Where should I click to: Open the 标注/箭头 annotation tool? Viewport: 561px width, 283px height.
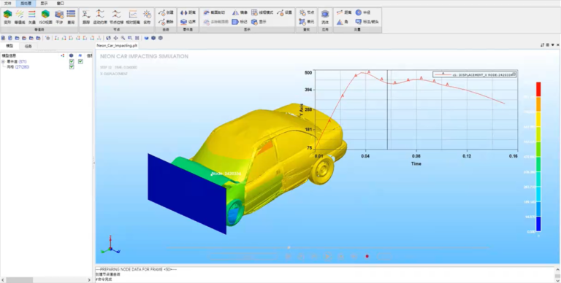(x=367, y=22)
